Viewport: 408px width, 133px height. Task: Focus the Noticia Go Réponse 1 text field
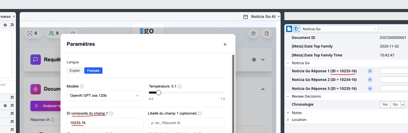tap(394, 71)
